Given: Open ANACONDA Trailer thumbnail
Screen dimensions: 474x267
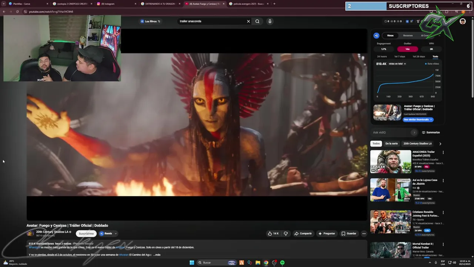Looking at the screenshot, I should [x=391, y=161].
